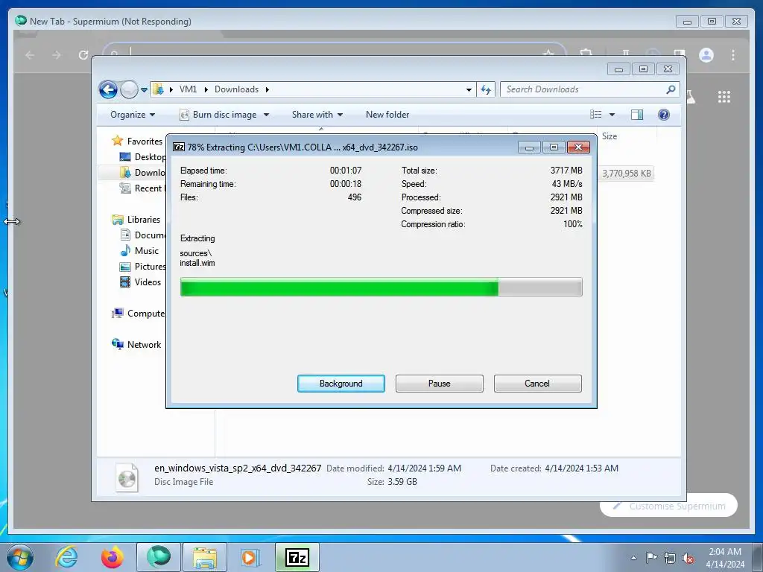Open the Windows Start menu

tap(20, 557)
